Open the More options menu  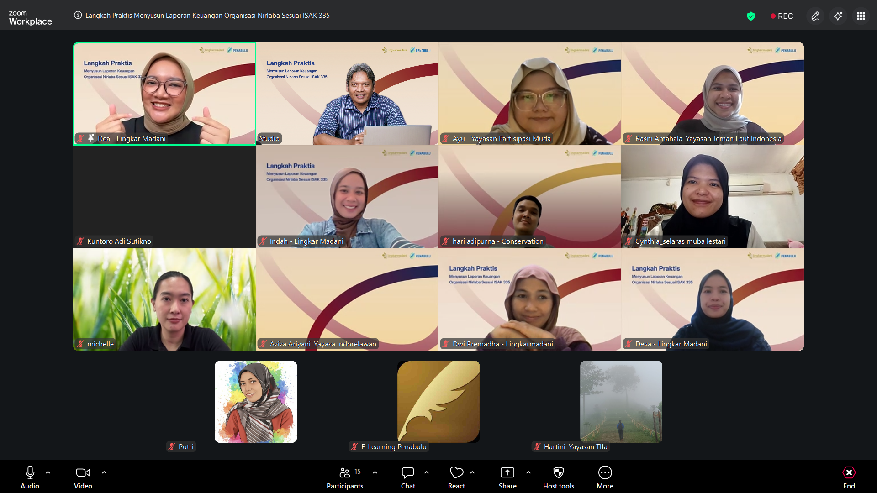(605, 477)
